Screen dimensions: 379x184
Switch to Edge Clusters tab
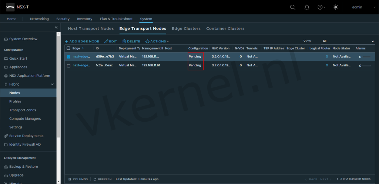coord(186,29)
